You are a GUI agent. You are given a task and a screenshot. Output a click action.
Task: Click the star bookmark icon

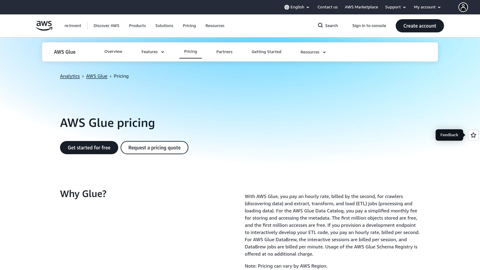[473, 135]
